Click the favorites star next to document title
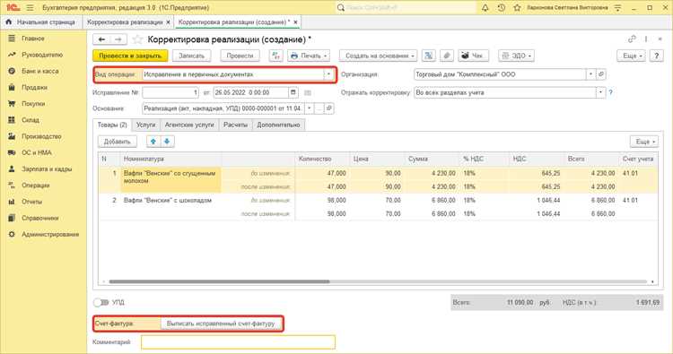The image size is (673, 354). [137, 39]
